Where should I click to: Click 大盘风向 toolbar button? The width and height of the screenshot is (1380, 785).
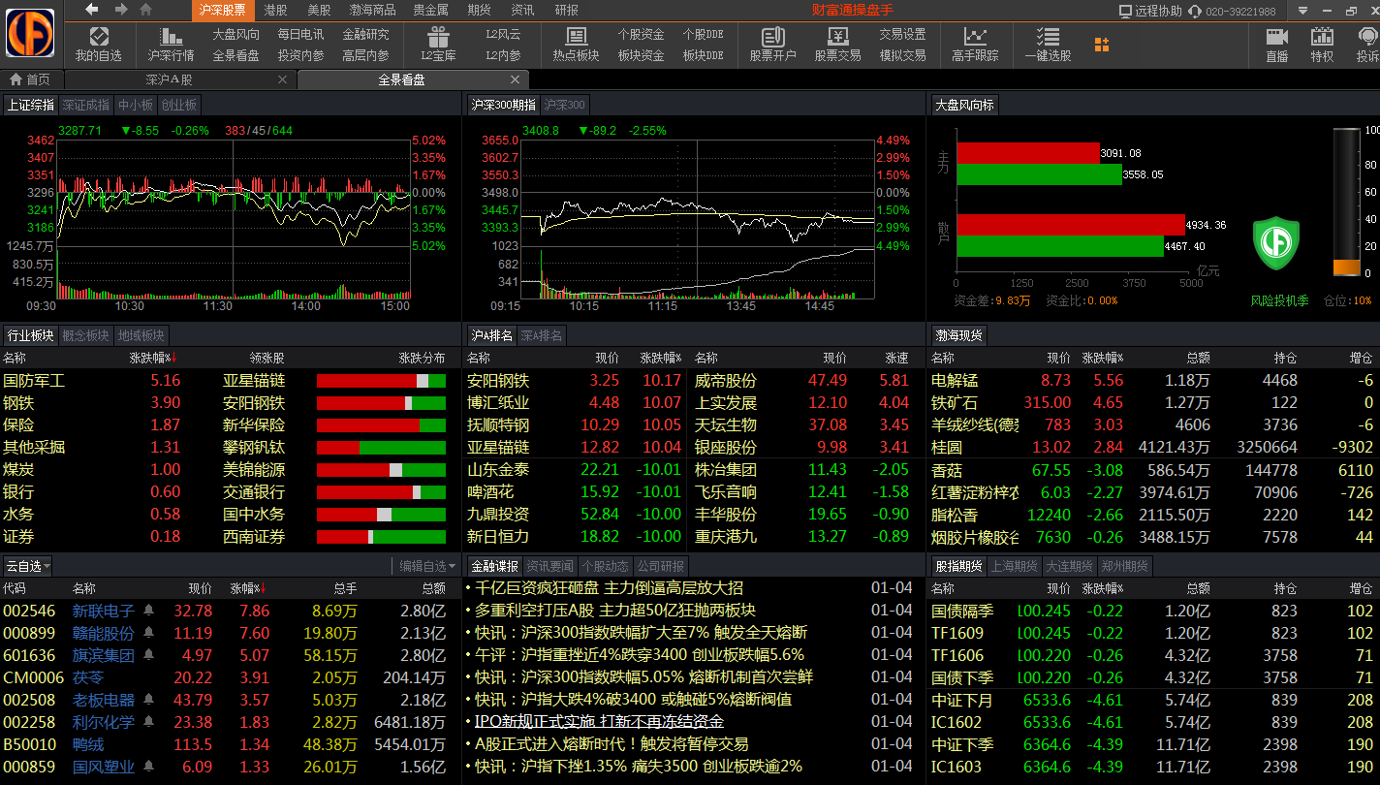click(236, 34)
